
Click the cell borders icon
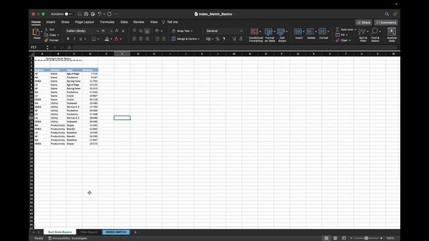(94, 39)
